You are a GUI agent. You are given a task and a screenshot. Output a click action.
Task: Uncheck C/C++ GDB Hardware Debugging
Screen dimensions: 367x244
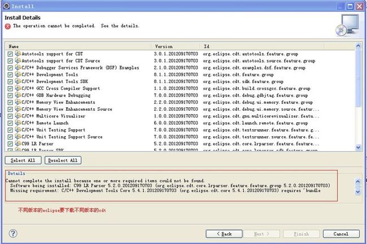pos(10,95)
